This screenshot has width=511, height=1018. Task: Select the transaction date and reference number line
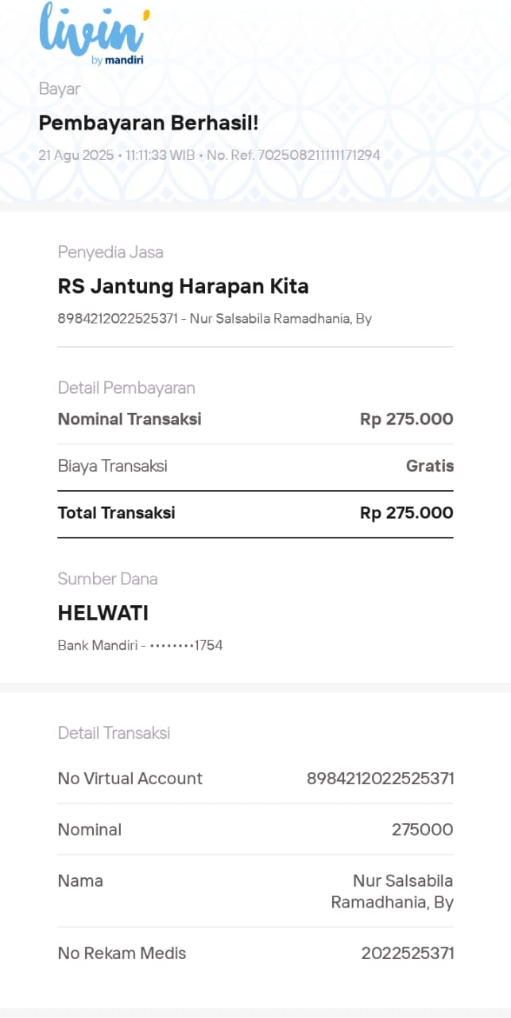[x=209, y=155]
